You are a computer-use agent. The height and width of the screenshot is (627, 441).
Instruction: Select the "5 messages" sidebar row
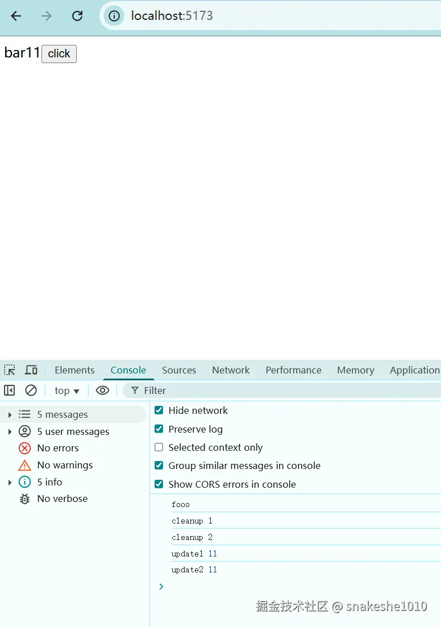tap(74, 414)
